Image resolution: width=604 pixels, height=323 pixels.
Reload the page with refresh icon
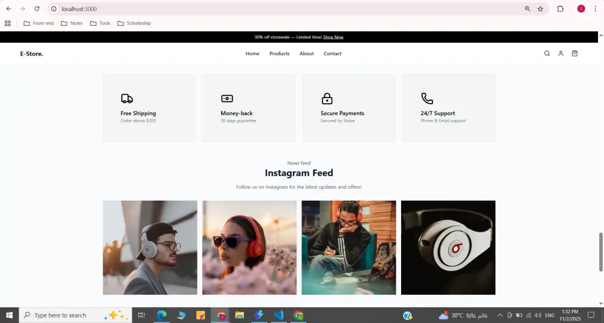click(x=37, y=8)
